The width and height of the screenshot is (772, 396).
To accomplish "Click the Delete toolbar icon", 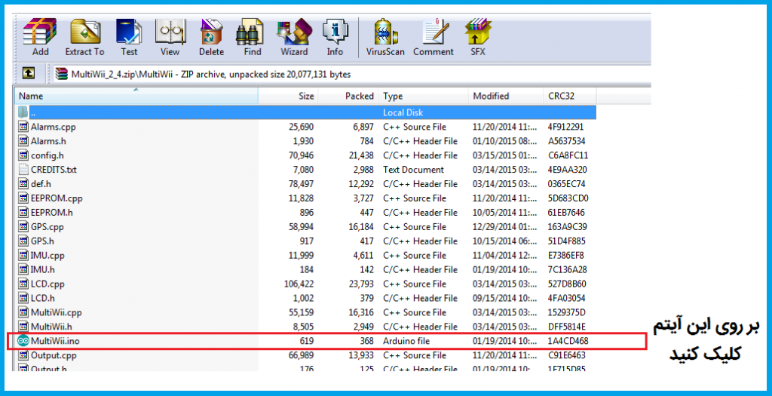I will pos(212,32).
